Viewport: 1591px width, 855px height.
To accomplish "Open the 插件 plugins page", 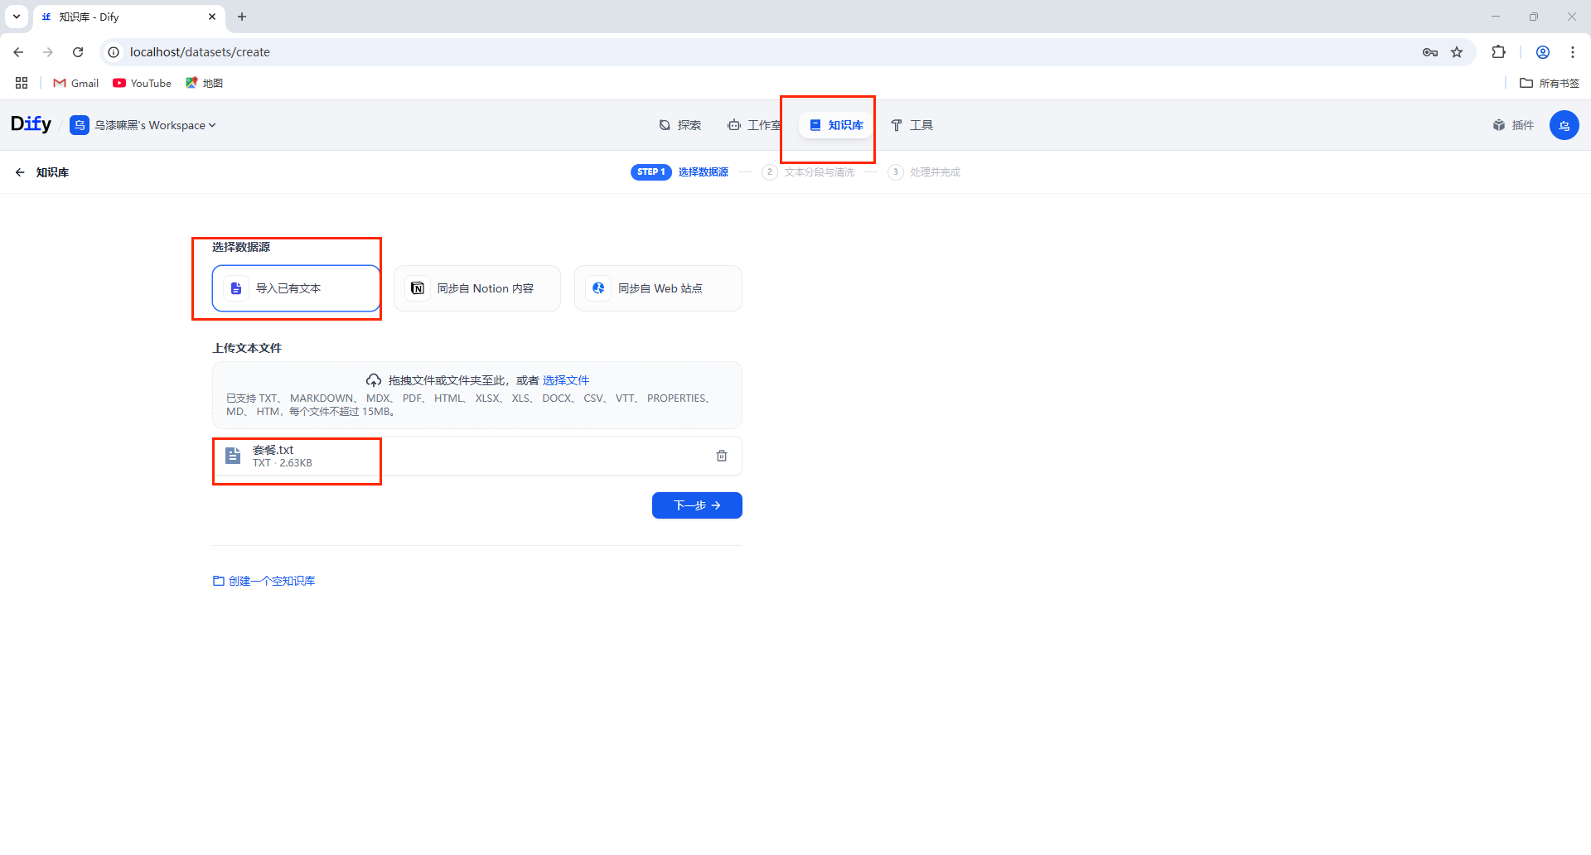I will pos(1513,125).
